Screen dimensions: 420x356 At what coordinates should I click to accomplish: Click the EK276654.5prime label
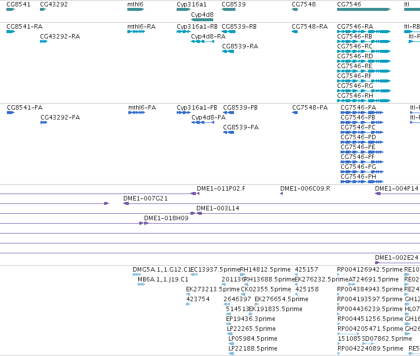point(281,299)
